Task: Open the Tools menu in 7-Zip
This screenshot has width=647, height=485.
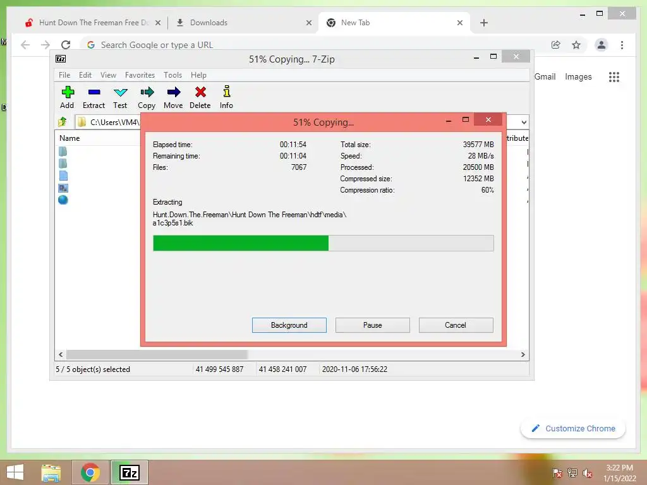Action: (x=172, y=75)
